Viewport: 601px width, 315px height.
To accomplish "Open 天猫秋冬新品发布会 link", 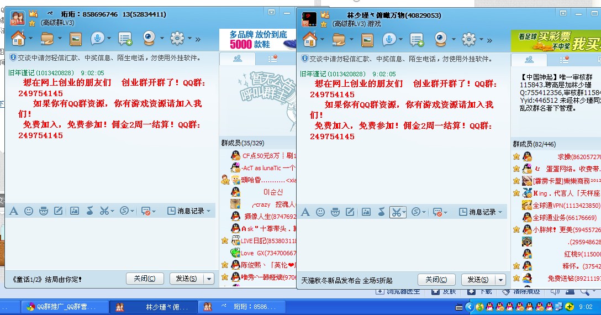I will click(347, 281).
